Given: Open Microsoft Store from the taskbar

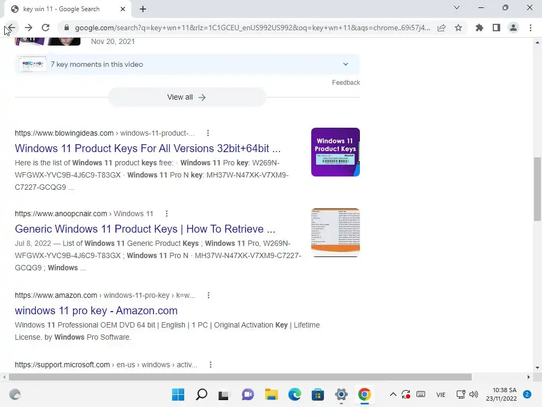Looking at the screenshot, I should click(x=318, y=394).
